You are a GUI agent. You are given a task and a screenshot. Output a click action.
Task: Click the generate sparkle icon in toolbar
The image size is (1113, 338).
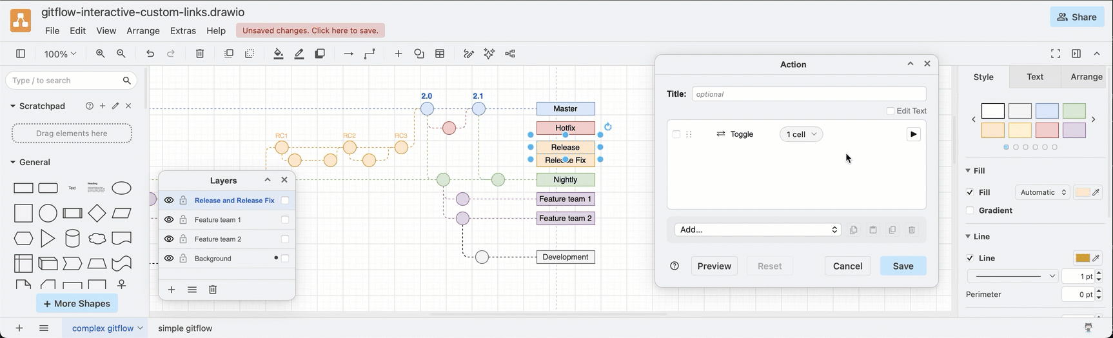489,54
